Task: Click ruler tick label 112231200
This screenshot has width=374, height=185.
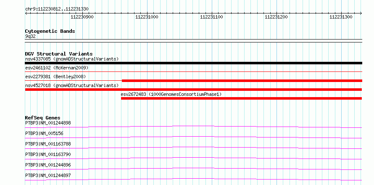Action: tap(276, 17)
